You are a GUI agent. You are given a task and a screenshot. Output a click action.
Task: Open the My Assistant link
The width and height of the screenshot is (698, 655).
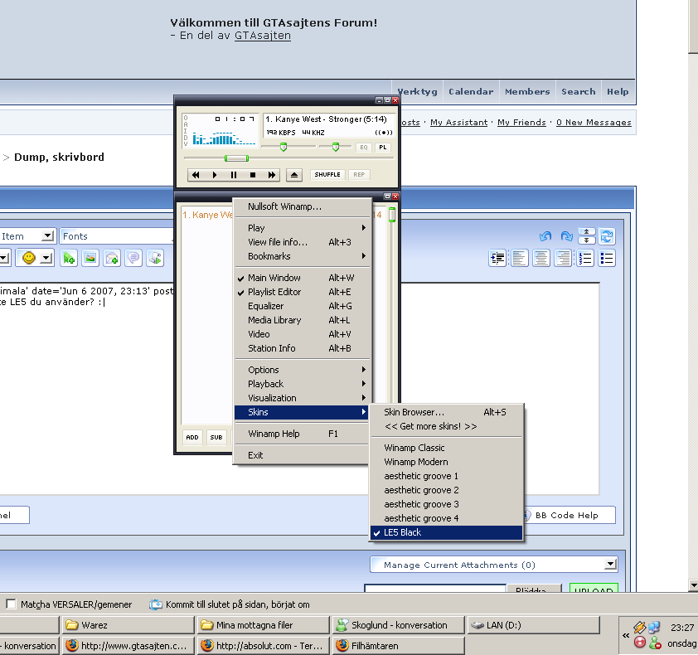pyautogui.click(x=459, y=123)
